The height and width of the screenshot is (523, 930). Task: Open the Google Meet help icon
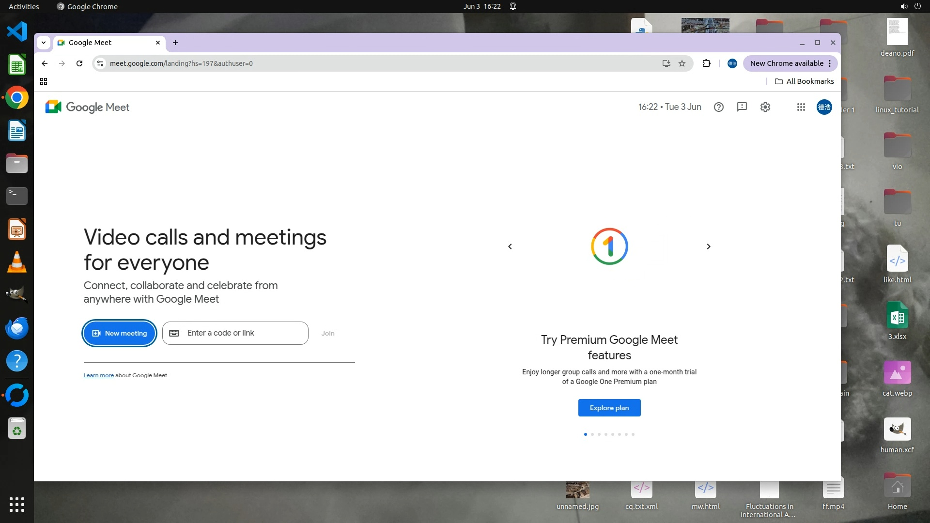tap(719, 107)
